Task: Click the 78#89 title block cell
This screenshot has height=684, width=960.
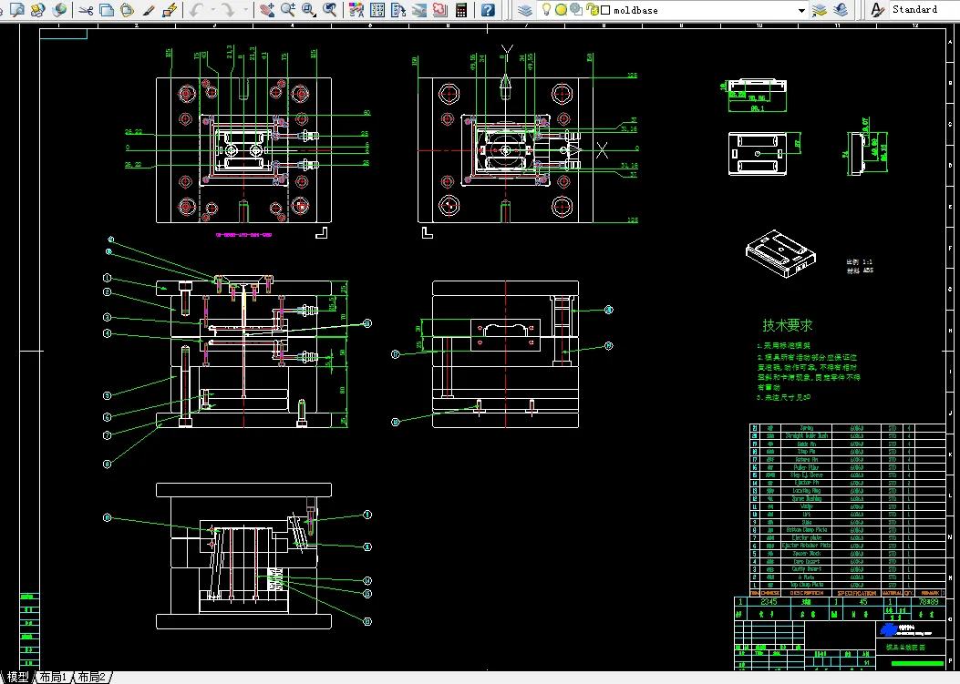Action: point(929,601)
